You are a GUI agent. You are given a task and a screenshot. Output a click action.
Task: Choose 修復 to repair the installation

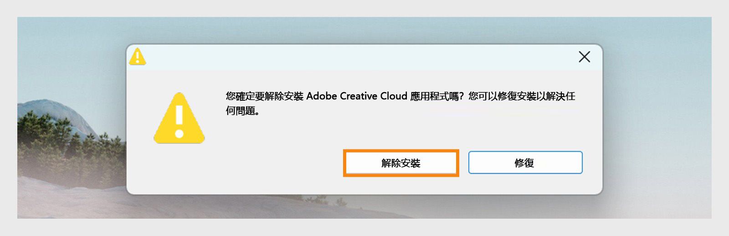(525, 163)
